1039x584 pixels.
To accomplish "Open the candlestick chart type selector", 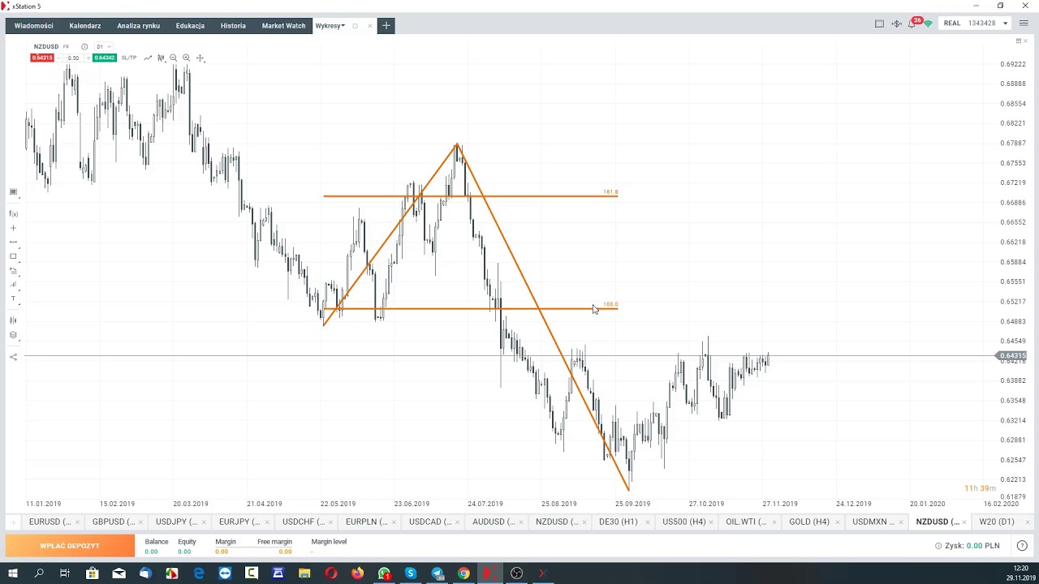I will (161, 58).
